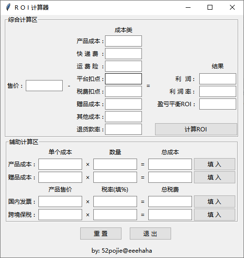Click the 'by: 52pojie@eeehaha' credit text

(x=122, y=251)
